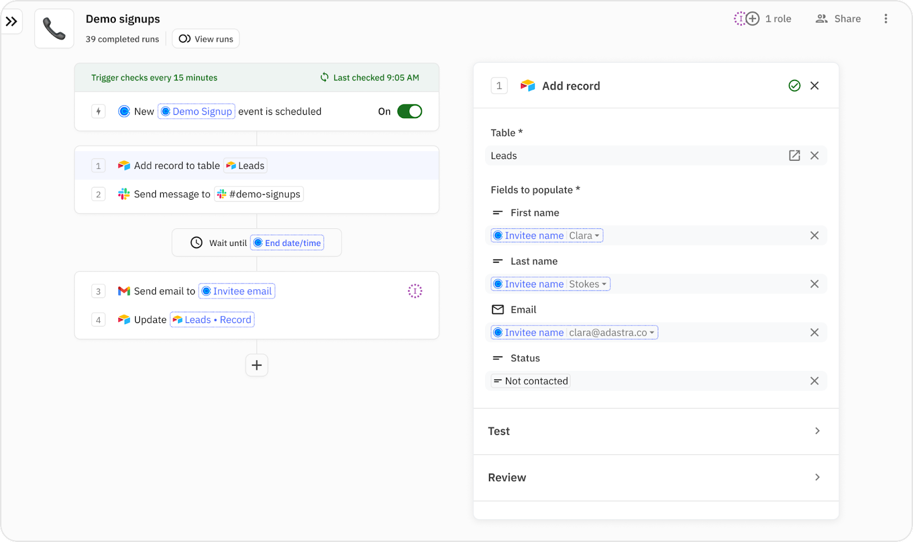Toggle the workflow On switch off
The width and height of the screenshot is (913, 542).
[409, 111]
